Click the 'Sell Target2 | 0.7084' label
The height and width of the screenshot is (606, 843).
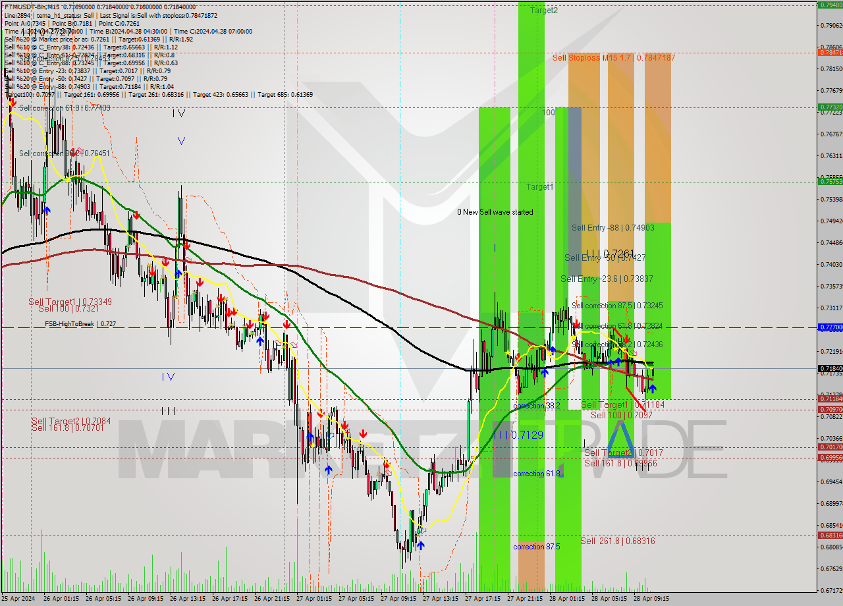pyautogui.click(x=71, y=420)
